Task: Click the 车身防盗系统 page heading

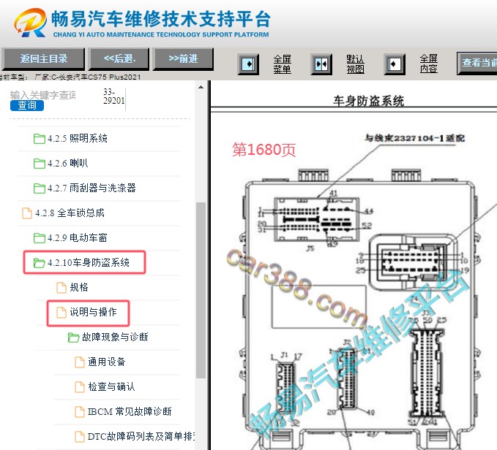Action: [368, 102]
